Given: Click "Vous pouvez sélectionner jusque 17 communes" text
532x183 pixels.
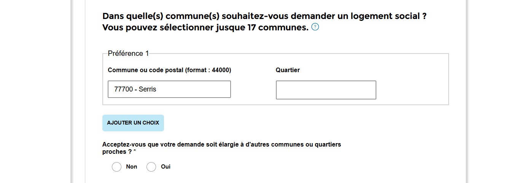Looking at the screenshot, I should click(x=205, y=27).
